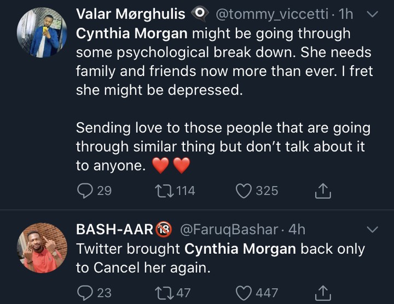Open options chevron on Valar Mørghulis tweet
394x304 pixels.
[x=373, y=14]
